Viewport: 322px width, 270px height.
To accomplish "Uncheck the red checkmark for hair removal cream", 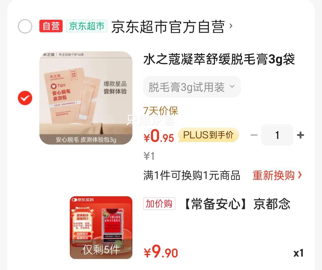I will (25, 98).
